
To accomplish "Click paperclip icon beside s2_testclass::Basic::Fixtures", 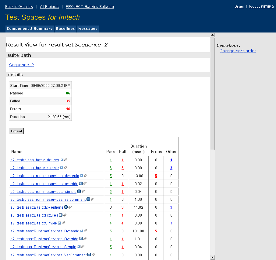I will pos(65,215).
